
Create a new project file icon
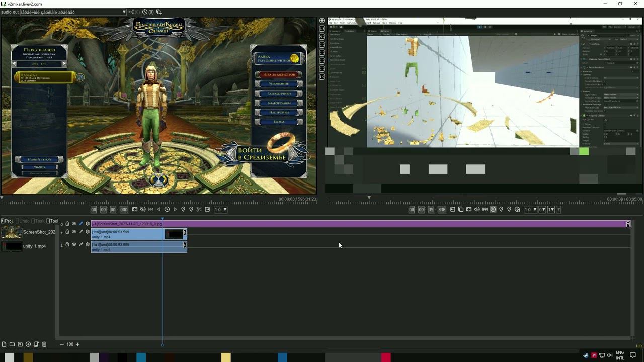pos(4,344)
